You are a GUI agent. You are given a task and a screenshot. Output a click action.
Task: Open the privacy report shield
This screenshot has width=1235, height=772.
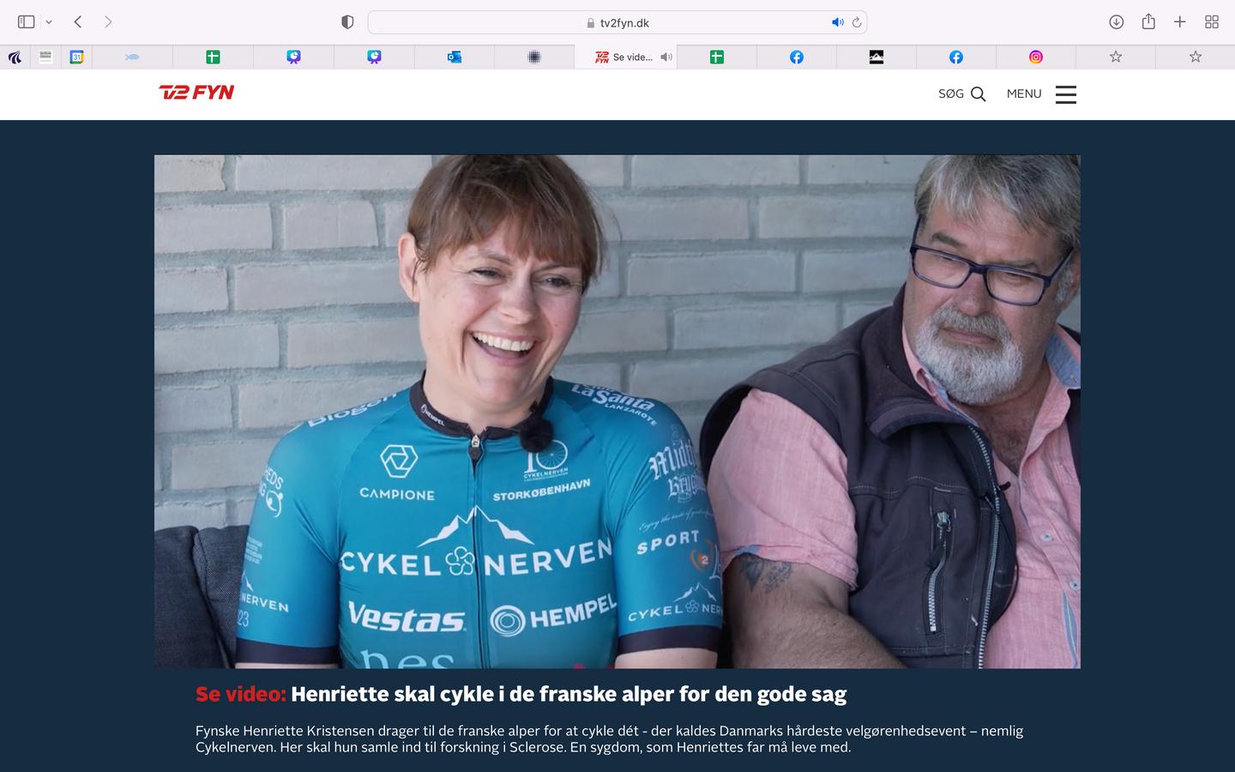[x=347, y=22]
